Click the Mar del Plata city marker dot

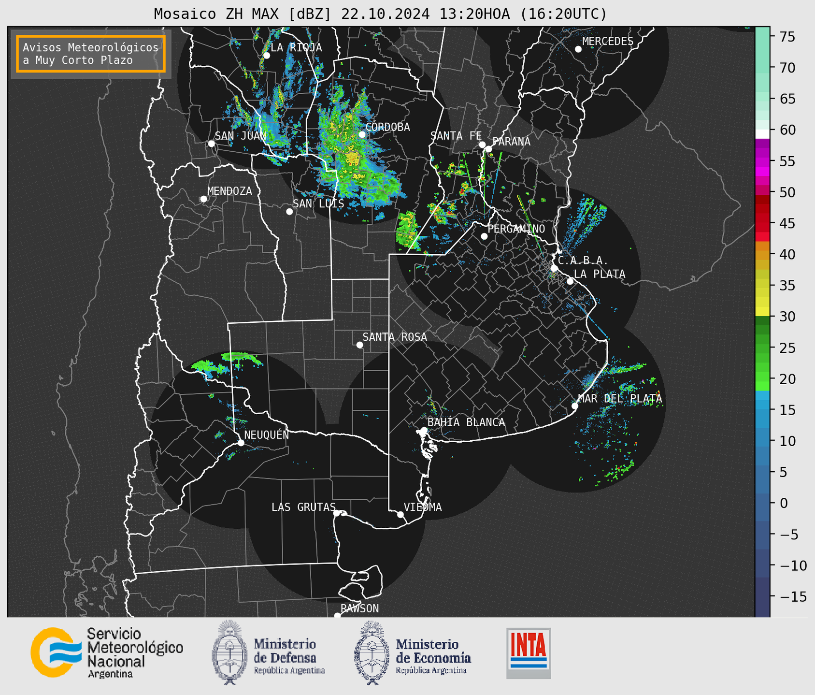574,406
